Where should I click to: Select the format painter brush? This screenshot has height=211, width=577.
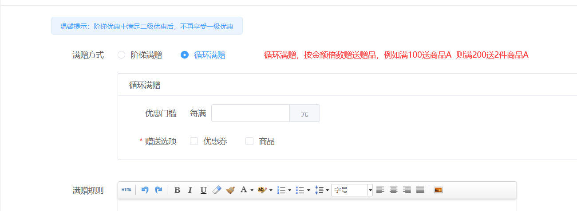(x=230, y=190)
